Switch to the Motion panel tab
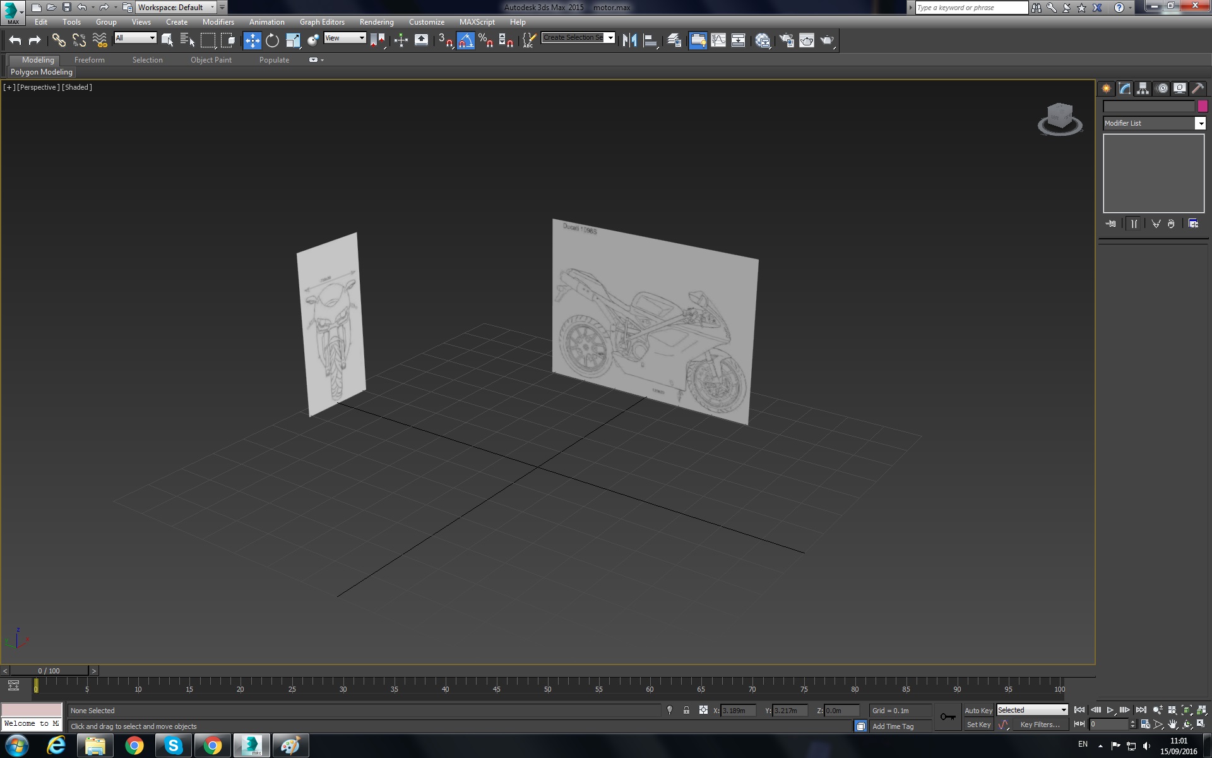 pyautogui.click(x=1162, y=88)
